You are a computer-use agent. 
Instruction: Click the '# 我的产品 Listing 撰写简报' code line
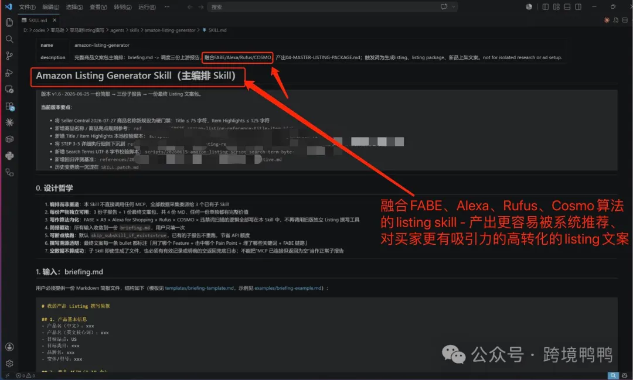point(76,306)
